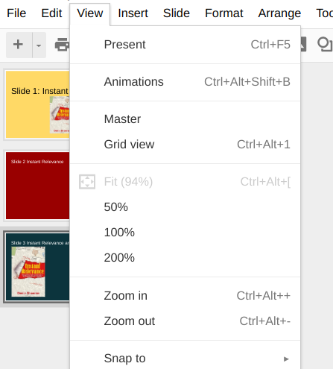This screenshot has height=369, width=333.
Task: Open the Arrange menu
Action: click(x=279, y=13)
